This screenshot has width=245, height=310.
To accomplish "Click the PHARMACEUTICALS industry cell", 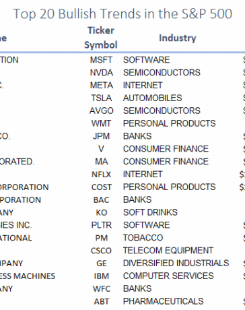I will point(164,301).
